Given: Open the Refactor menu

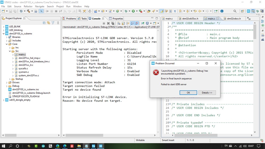Looking at the screenshot, I should click(28, 6).
